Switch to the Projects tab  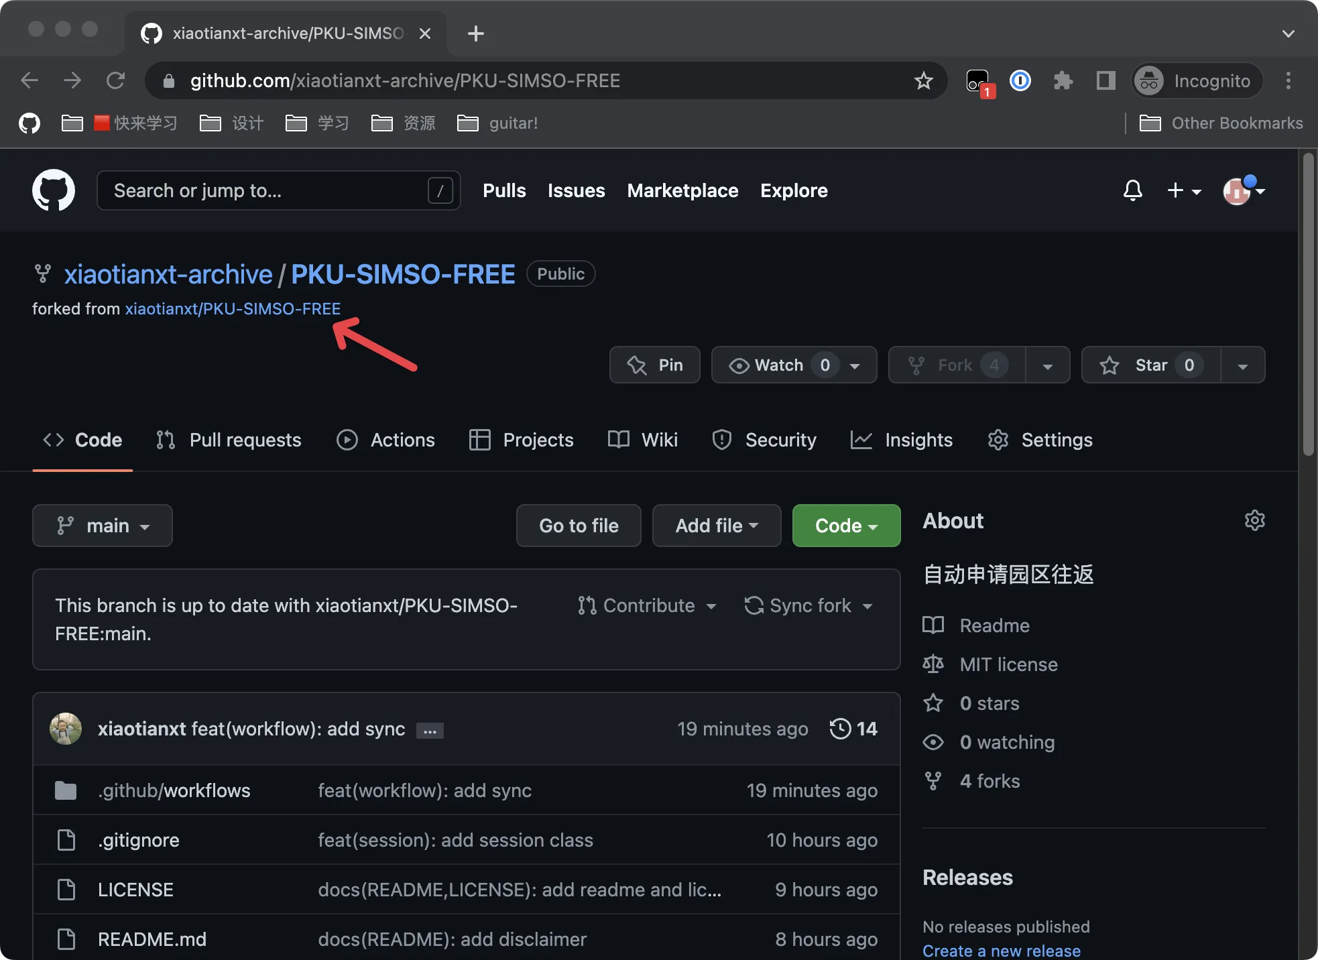(x=522, y=440)
